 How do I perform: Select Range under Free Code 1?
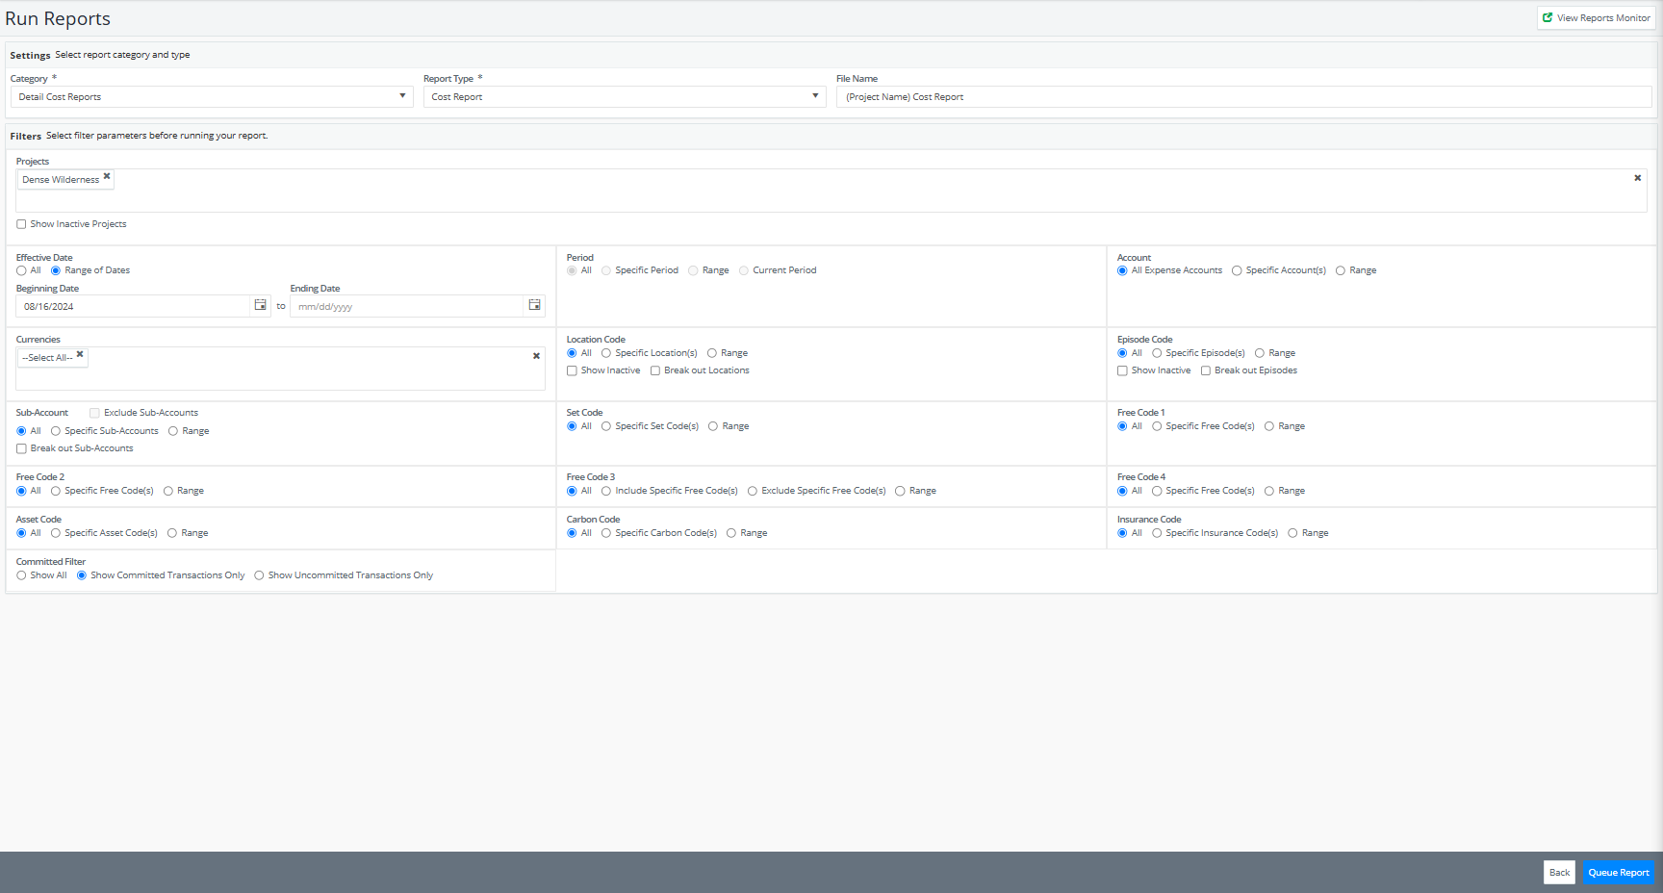coord(1269,426)
